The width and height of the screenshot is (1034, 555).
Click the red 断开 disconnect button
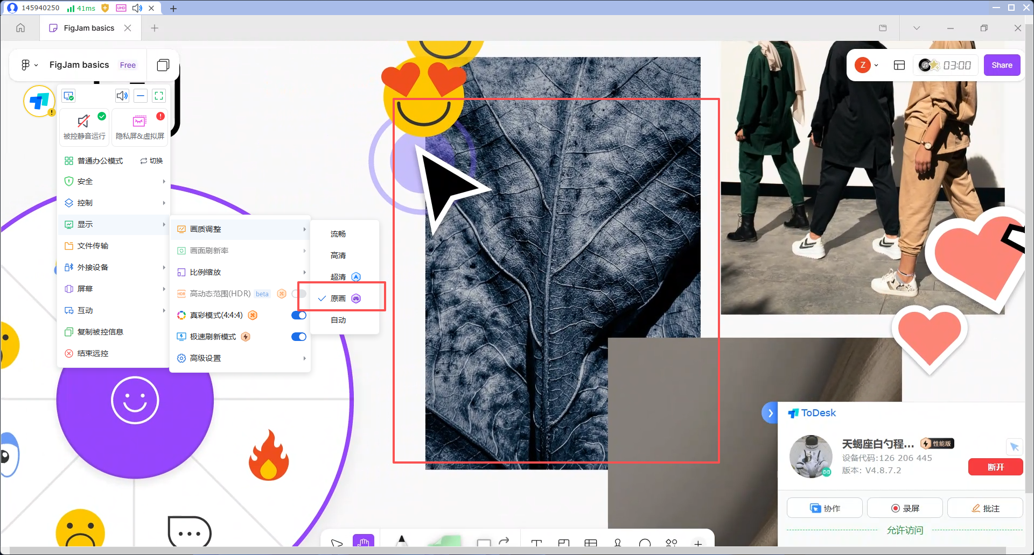995,467
